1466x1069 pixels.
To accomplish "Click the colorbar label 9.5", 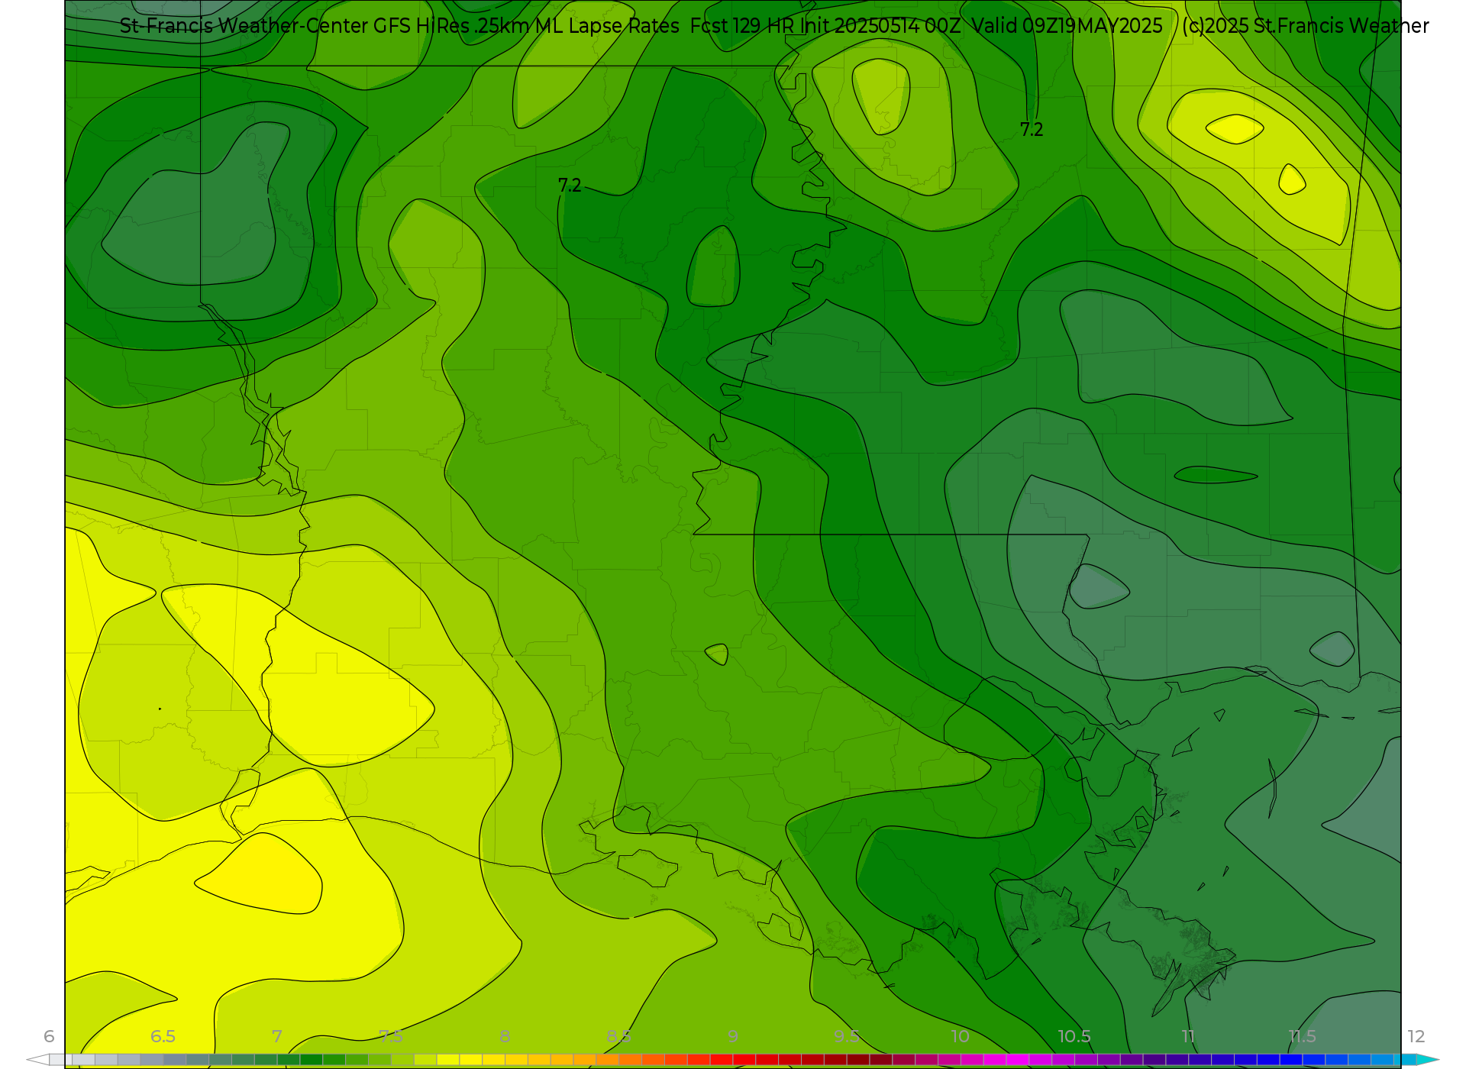I will point(847,1036).
